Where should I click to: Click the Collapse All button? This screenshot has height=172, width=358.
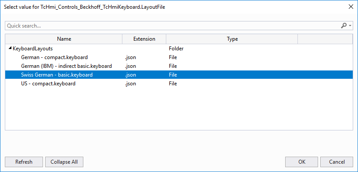pos(64,162)
